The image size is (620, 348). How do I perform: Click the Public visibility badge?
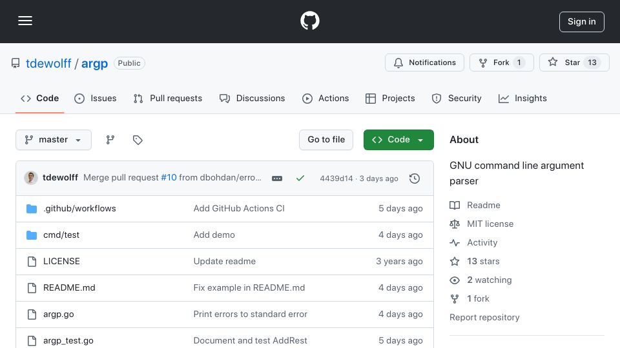pyautogui.click(x=129, y=63)
